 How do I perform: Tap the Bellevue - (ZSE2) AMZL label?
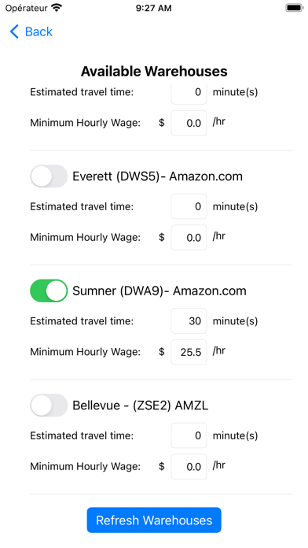140,405
